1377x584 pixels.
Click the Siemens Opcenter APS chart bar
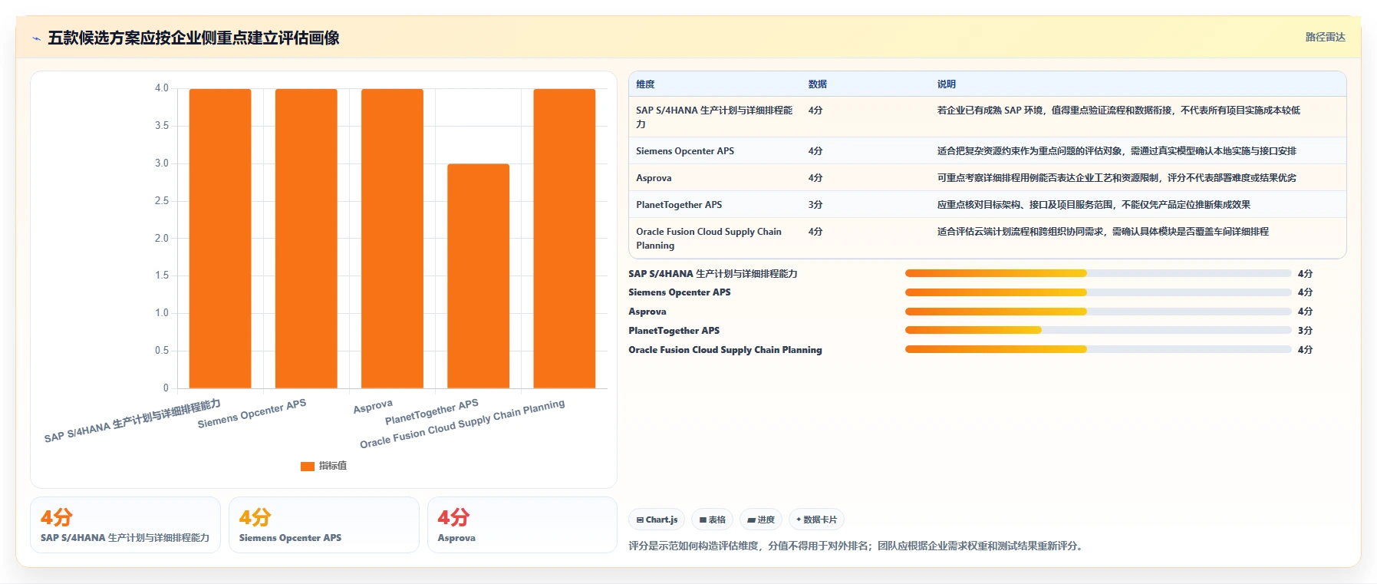pos(306,239)
